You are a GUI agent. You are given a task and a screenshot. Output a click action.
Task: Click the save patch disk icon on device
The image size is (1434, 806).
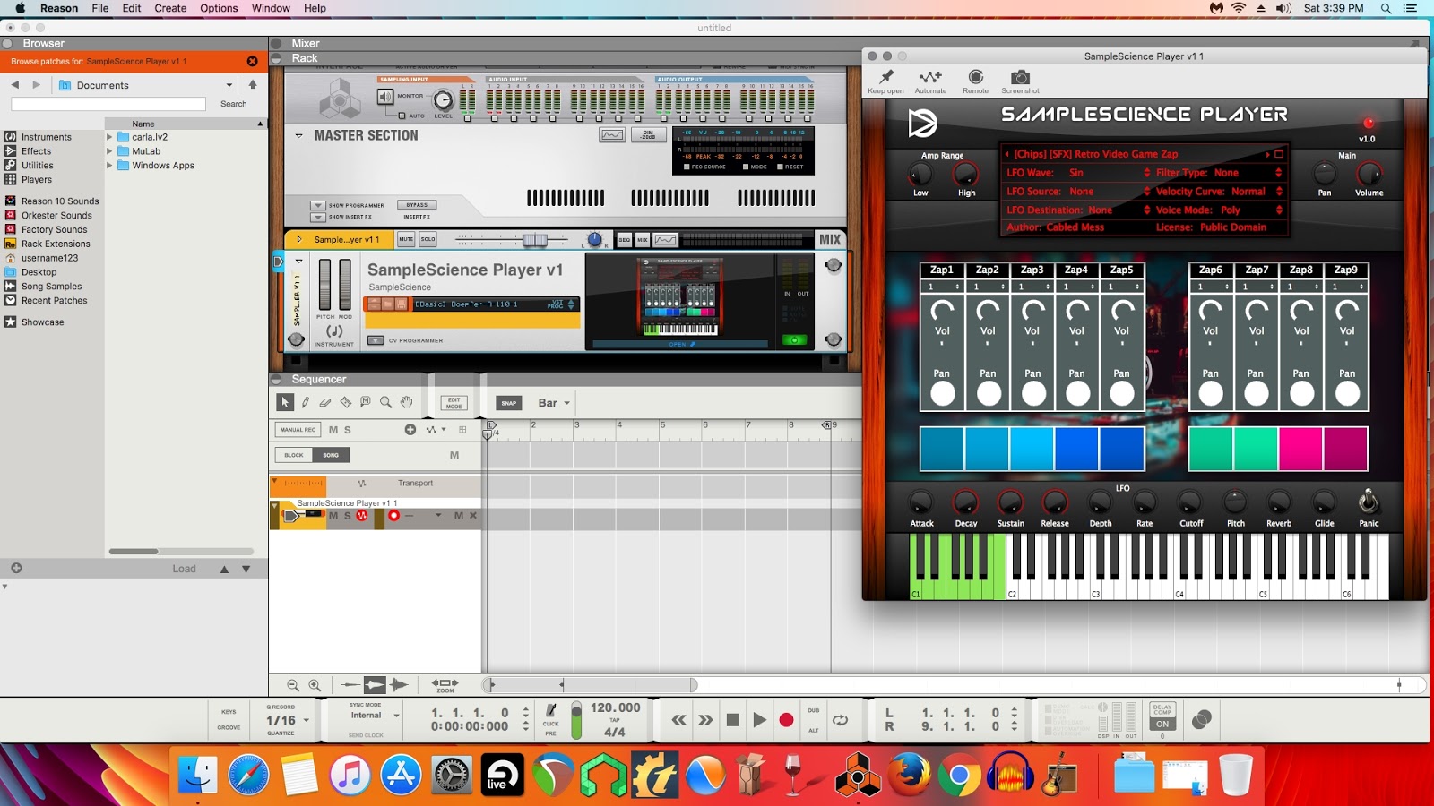click(402, 304)
